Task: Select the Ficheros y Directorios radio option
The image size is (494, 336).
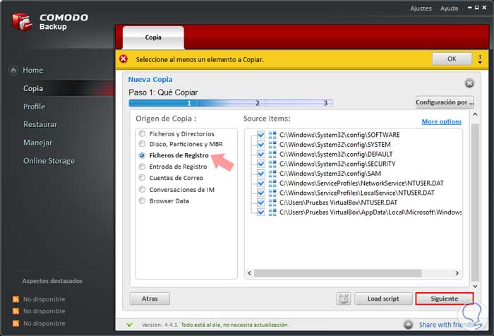Action: [142, 133]
